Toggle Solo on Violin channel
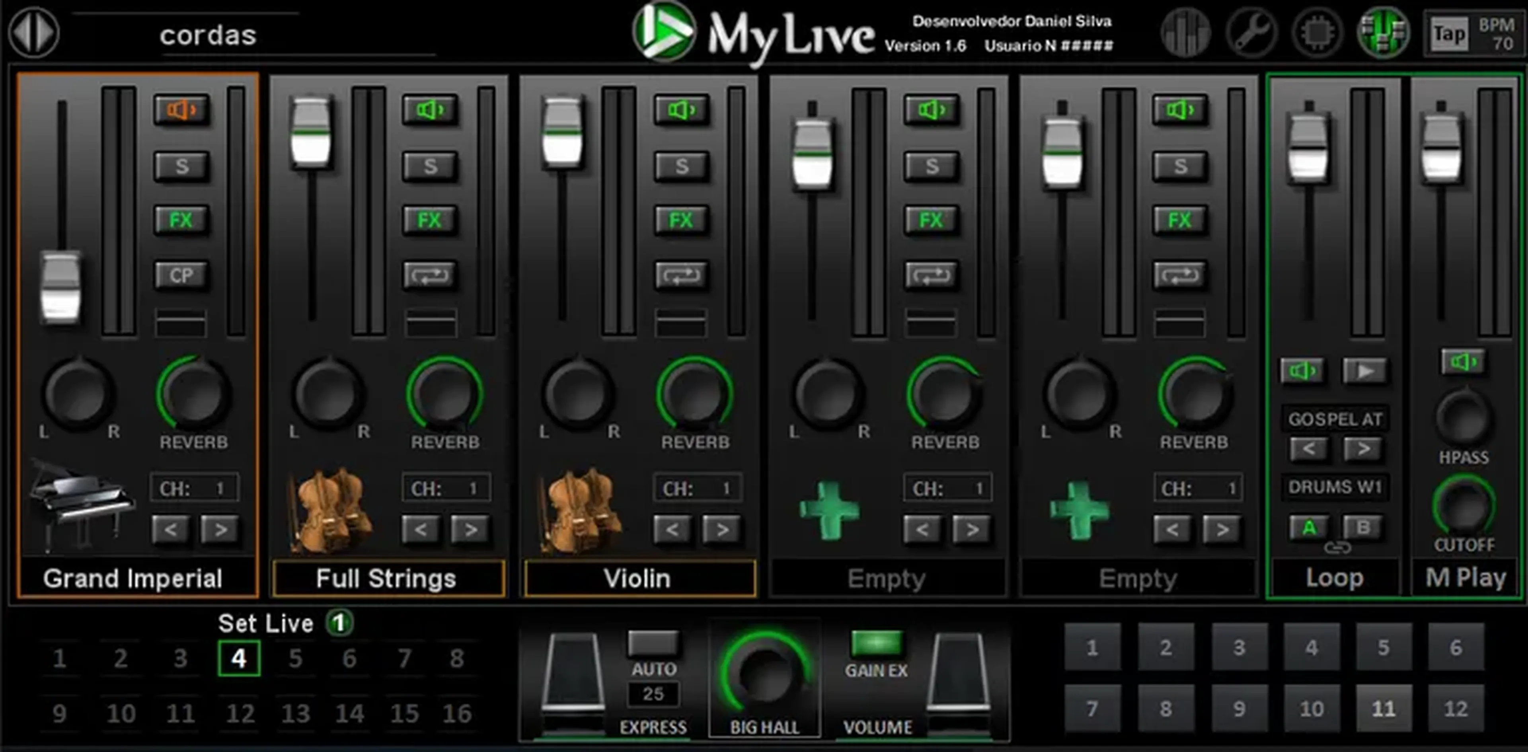 coord(682,166)
